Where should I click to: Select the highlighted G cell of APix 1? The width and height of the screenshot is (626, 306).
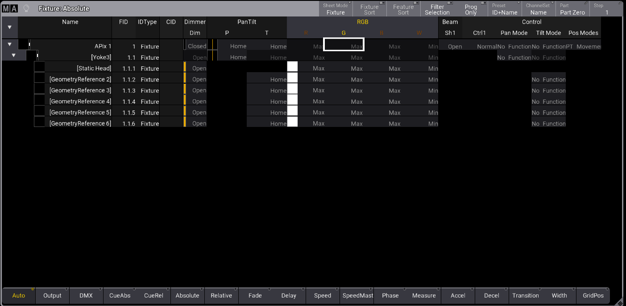344,44
